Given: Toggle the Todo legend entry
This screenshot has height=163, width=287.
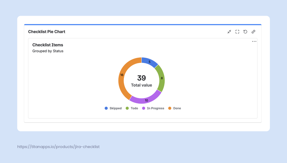Looking at the screenshot, I should pyautogui.click(x=132, y=108).
